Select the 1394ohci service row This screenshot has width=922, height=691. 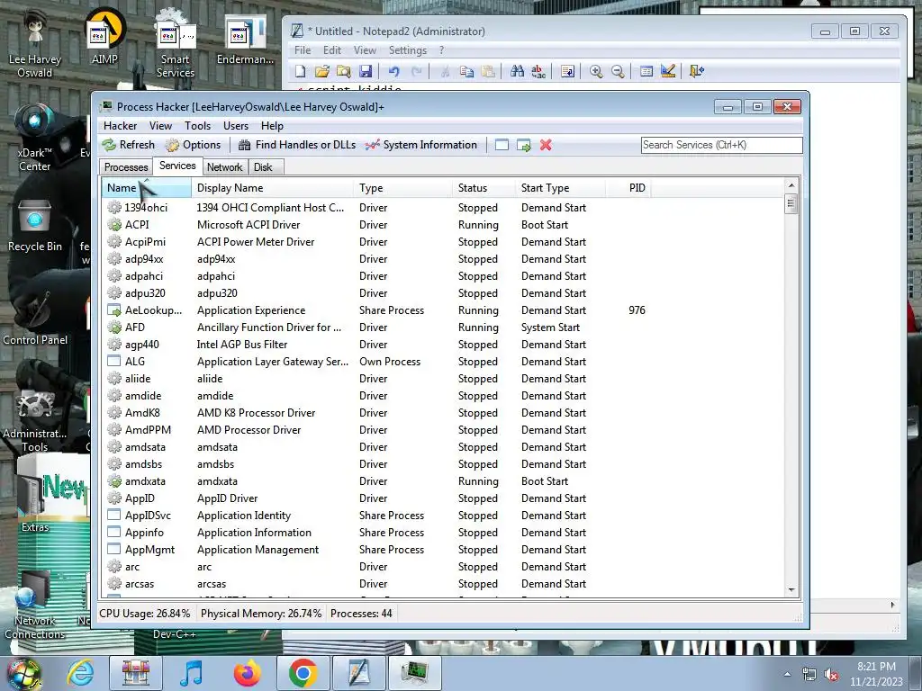click(x=443, y=208)
